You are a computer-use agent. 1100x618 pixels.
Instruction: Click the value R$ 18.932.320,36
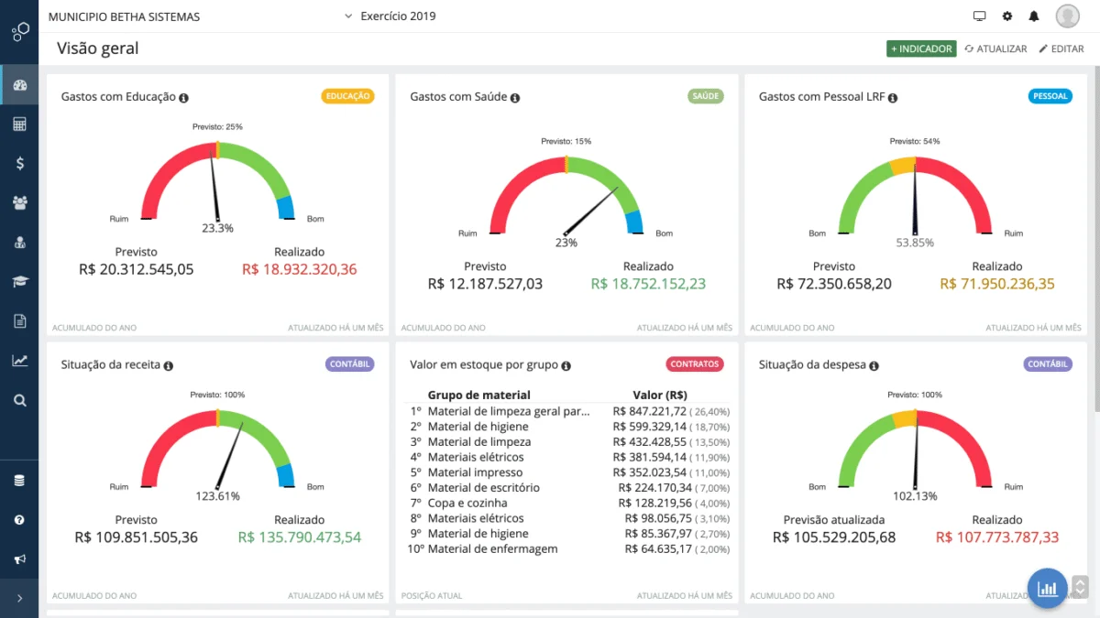[x=300, y=269]
